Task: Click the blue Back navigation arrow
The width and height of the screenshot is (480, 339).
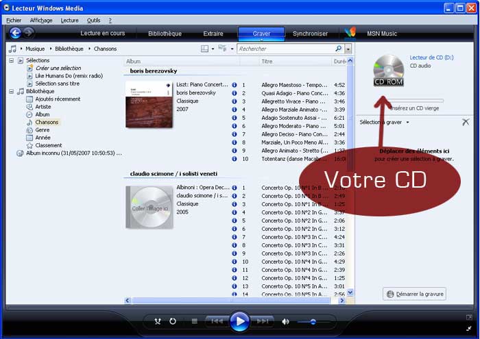Action: 15,33
